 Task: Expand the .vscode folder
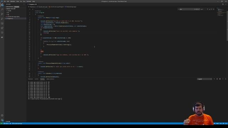pos(9,11)
